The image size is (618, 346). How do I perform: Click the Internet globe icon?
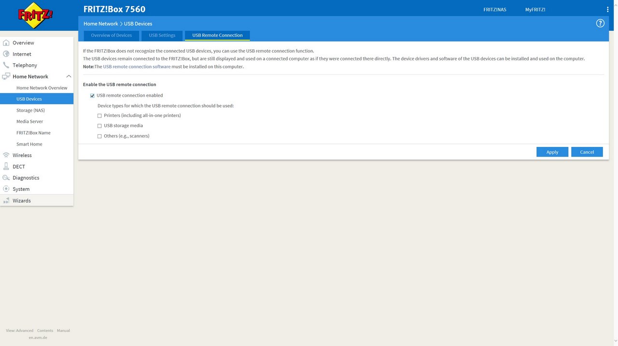click(x=6, y=54)
